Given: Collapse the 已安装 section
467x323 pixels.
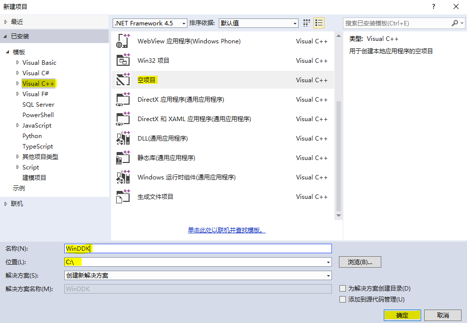Looking at the screenshot, I should pyautogui.click(x=5, y=36).
